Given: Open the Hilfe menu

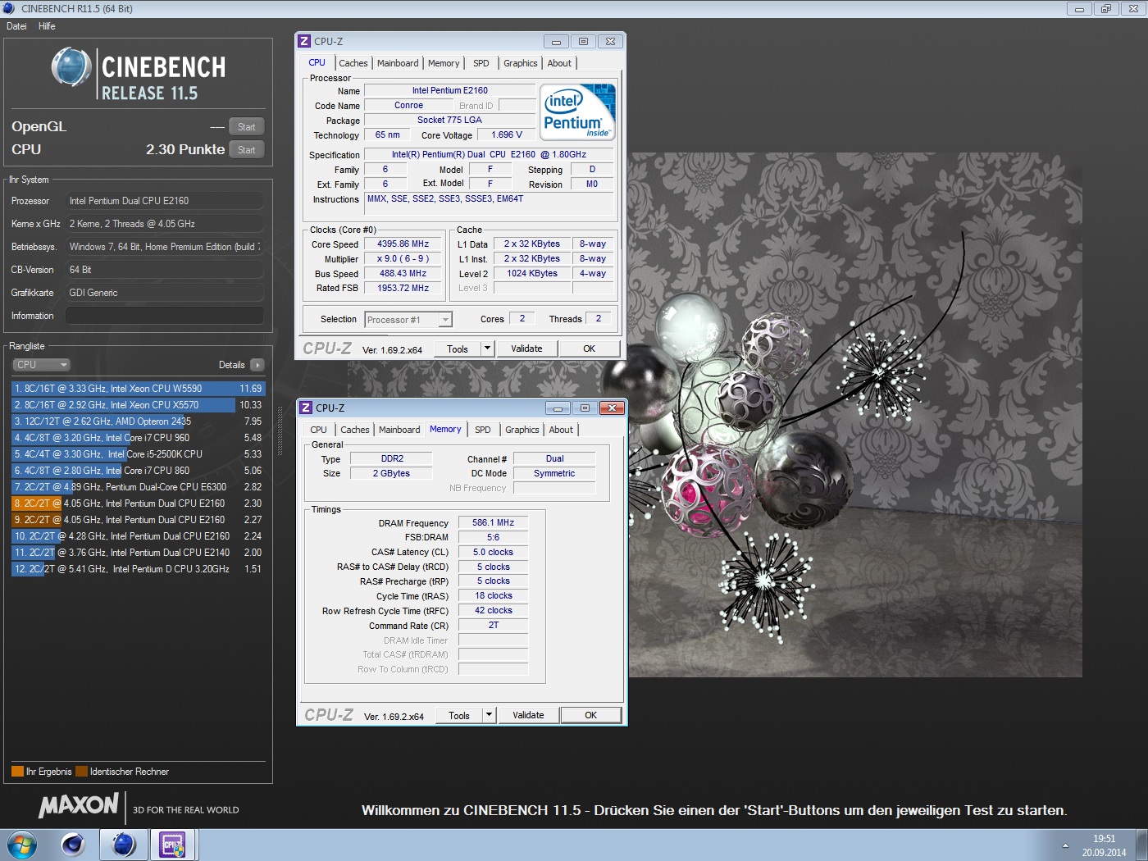Looking at the screenshot, I should 47,26.
